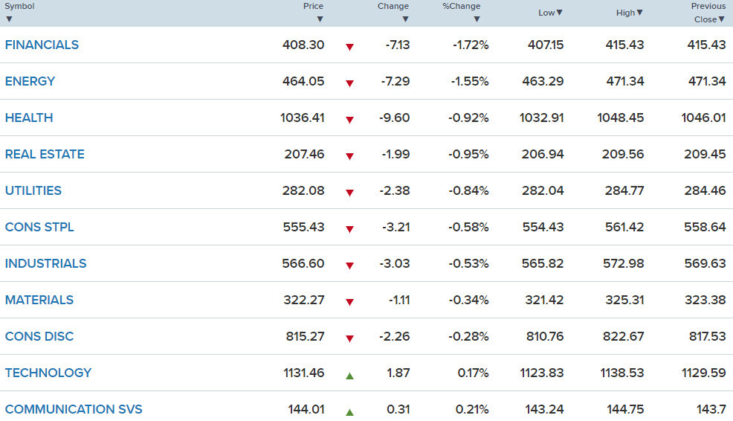733x421 pixels.
Task: Open the FINANCIALS sector link
Action: (42, 45)
